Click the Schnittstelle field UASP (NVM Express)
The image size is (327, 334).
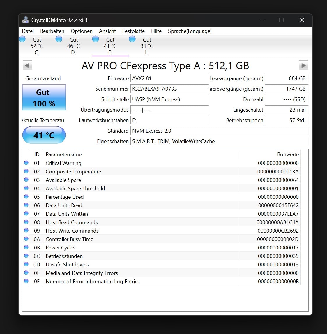(169, 99)
